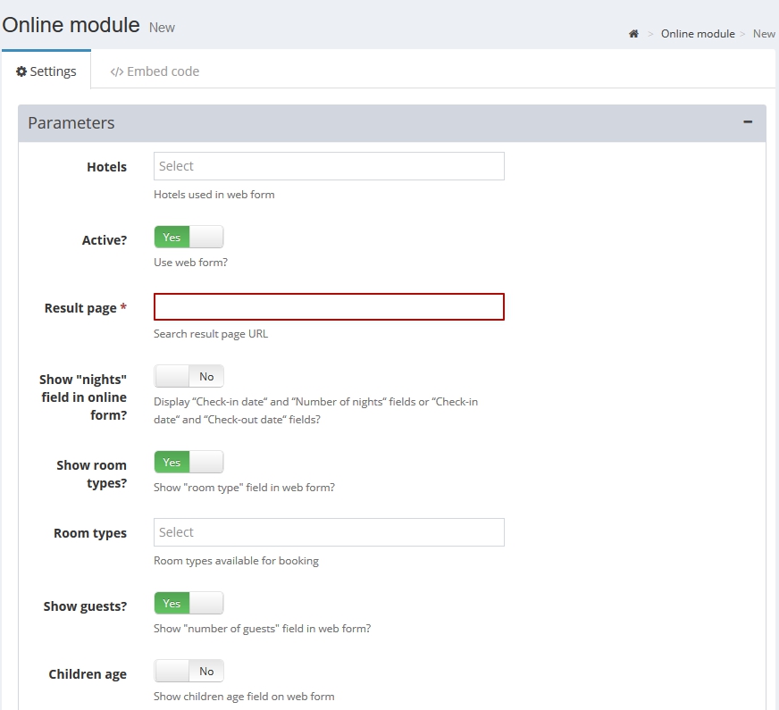Screen dimensions: 779x710
Task: Switch to the Embed code tab
Action: pos(155,71)
